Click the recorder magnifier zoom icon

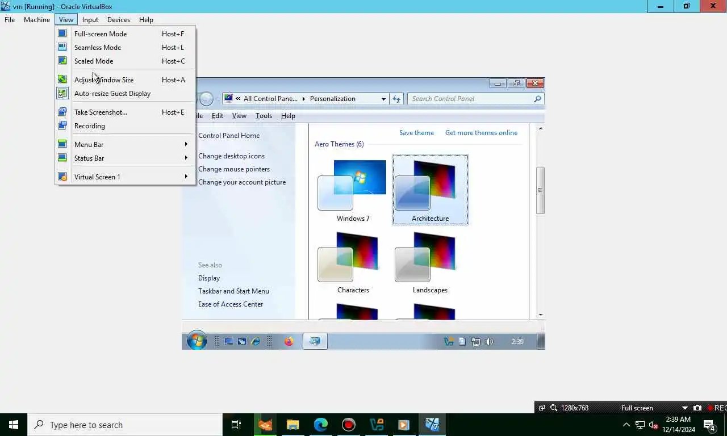(x=554, y=408)
